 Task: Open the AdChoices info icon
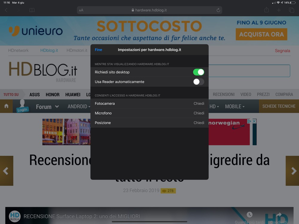coord(249,121)
